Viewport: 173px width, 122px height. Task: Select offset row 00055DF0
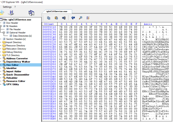49,89
